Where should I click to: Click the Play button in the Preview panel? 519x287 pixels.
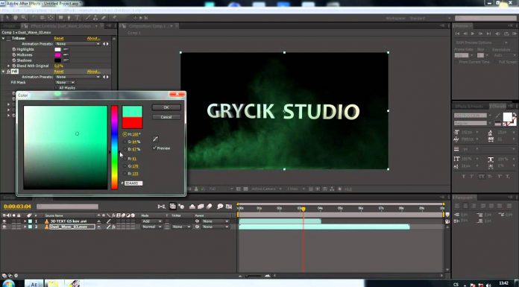(x=473, y=34)
